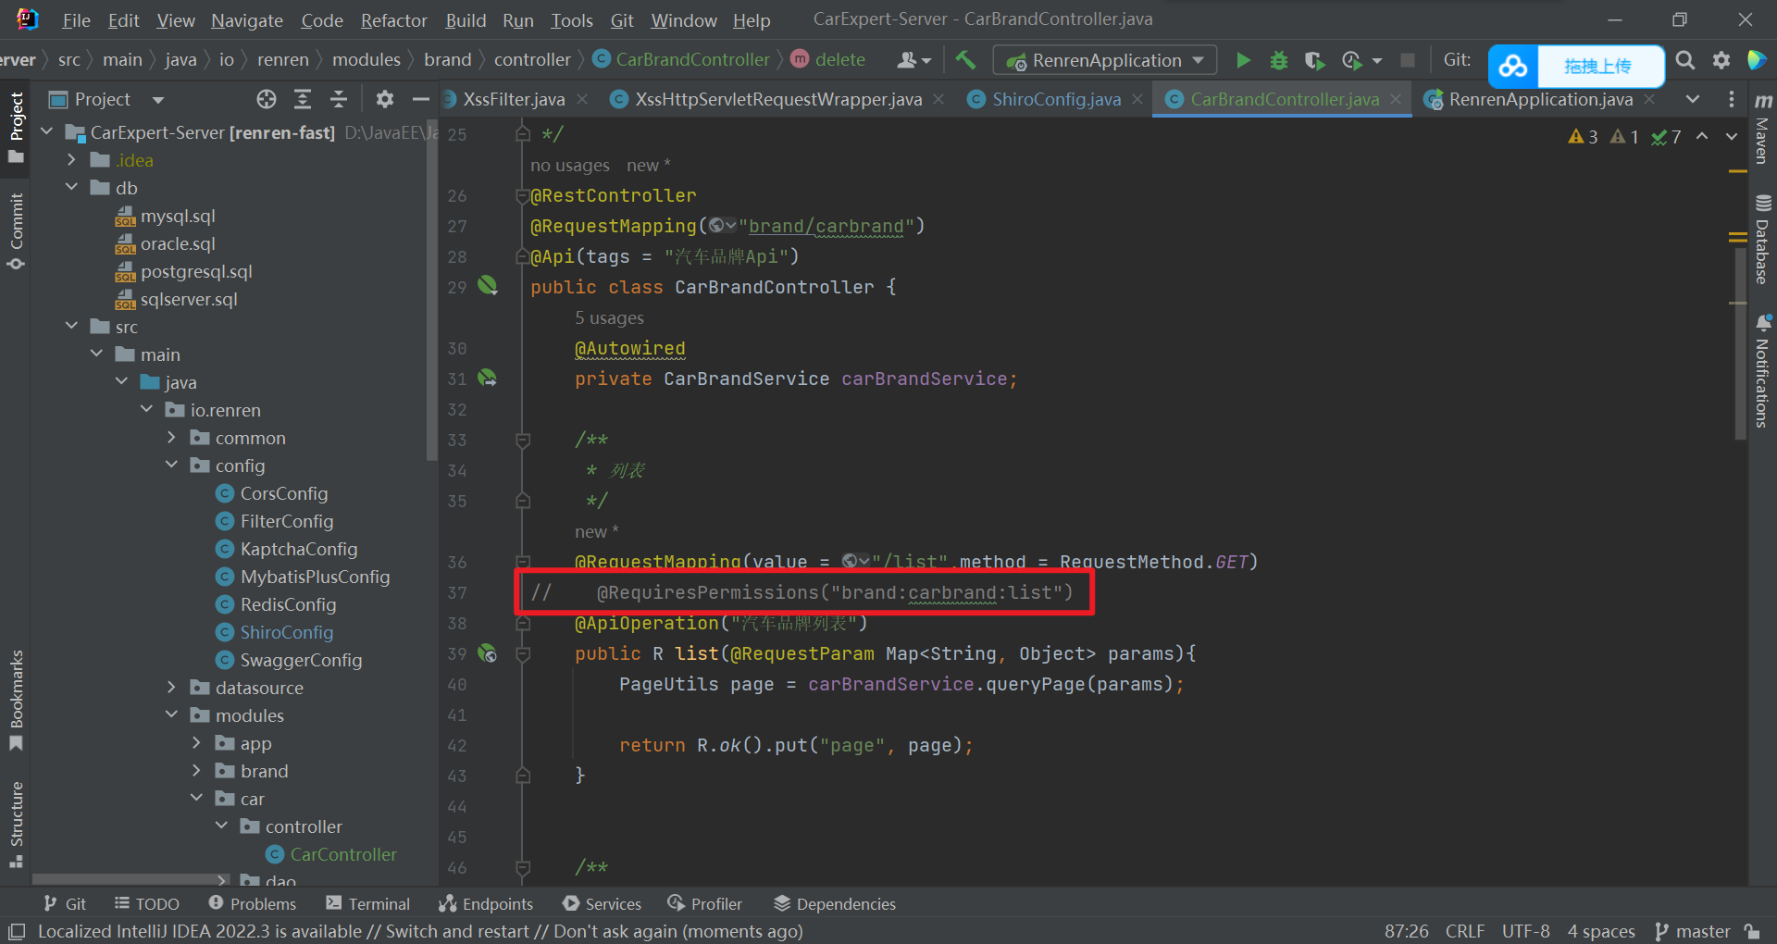Collapse the db folder
This screenshot has height=944, width=1777.
point(71,188)
